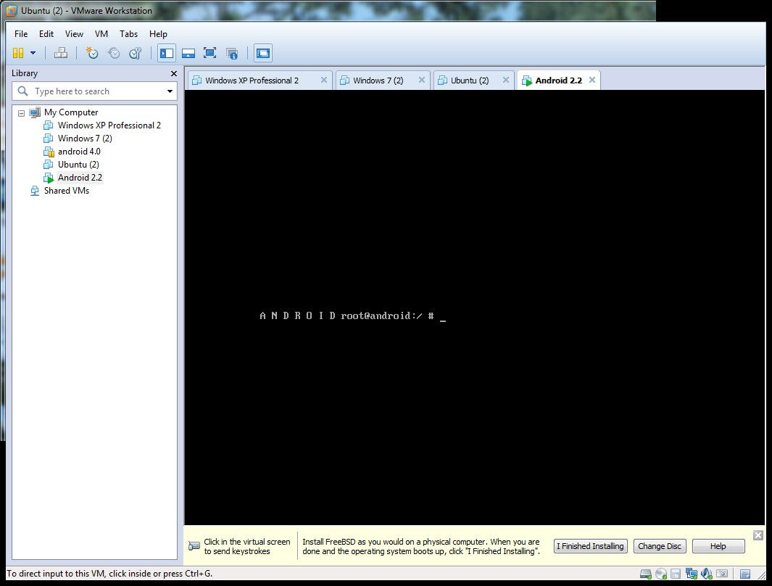Open the snapshot manager wrench icon
772x586 pixels.
136,53
